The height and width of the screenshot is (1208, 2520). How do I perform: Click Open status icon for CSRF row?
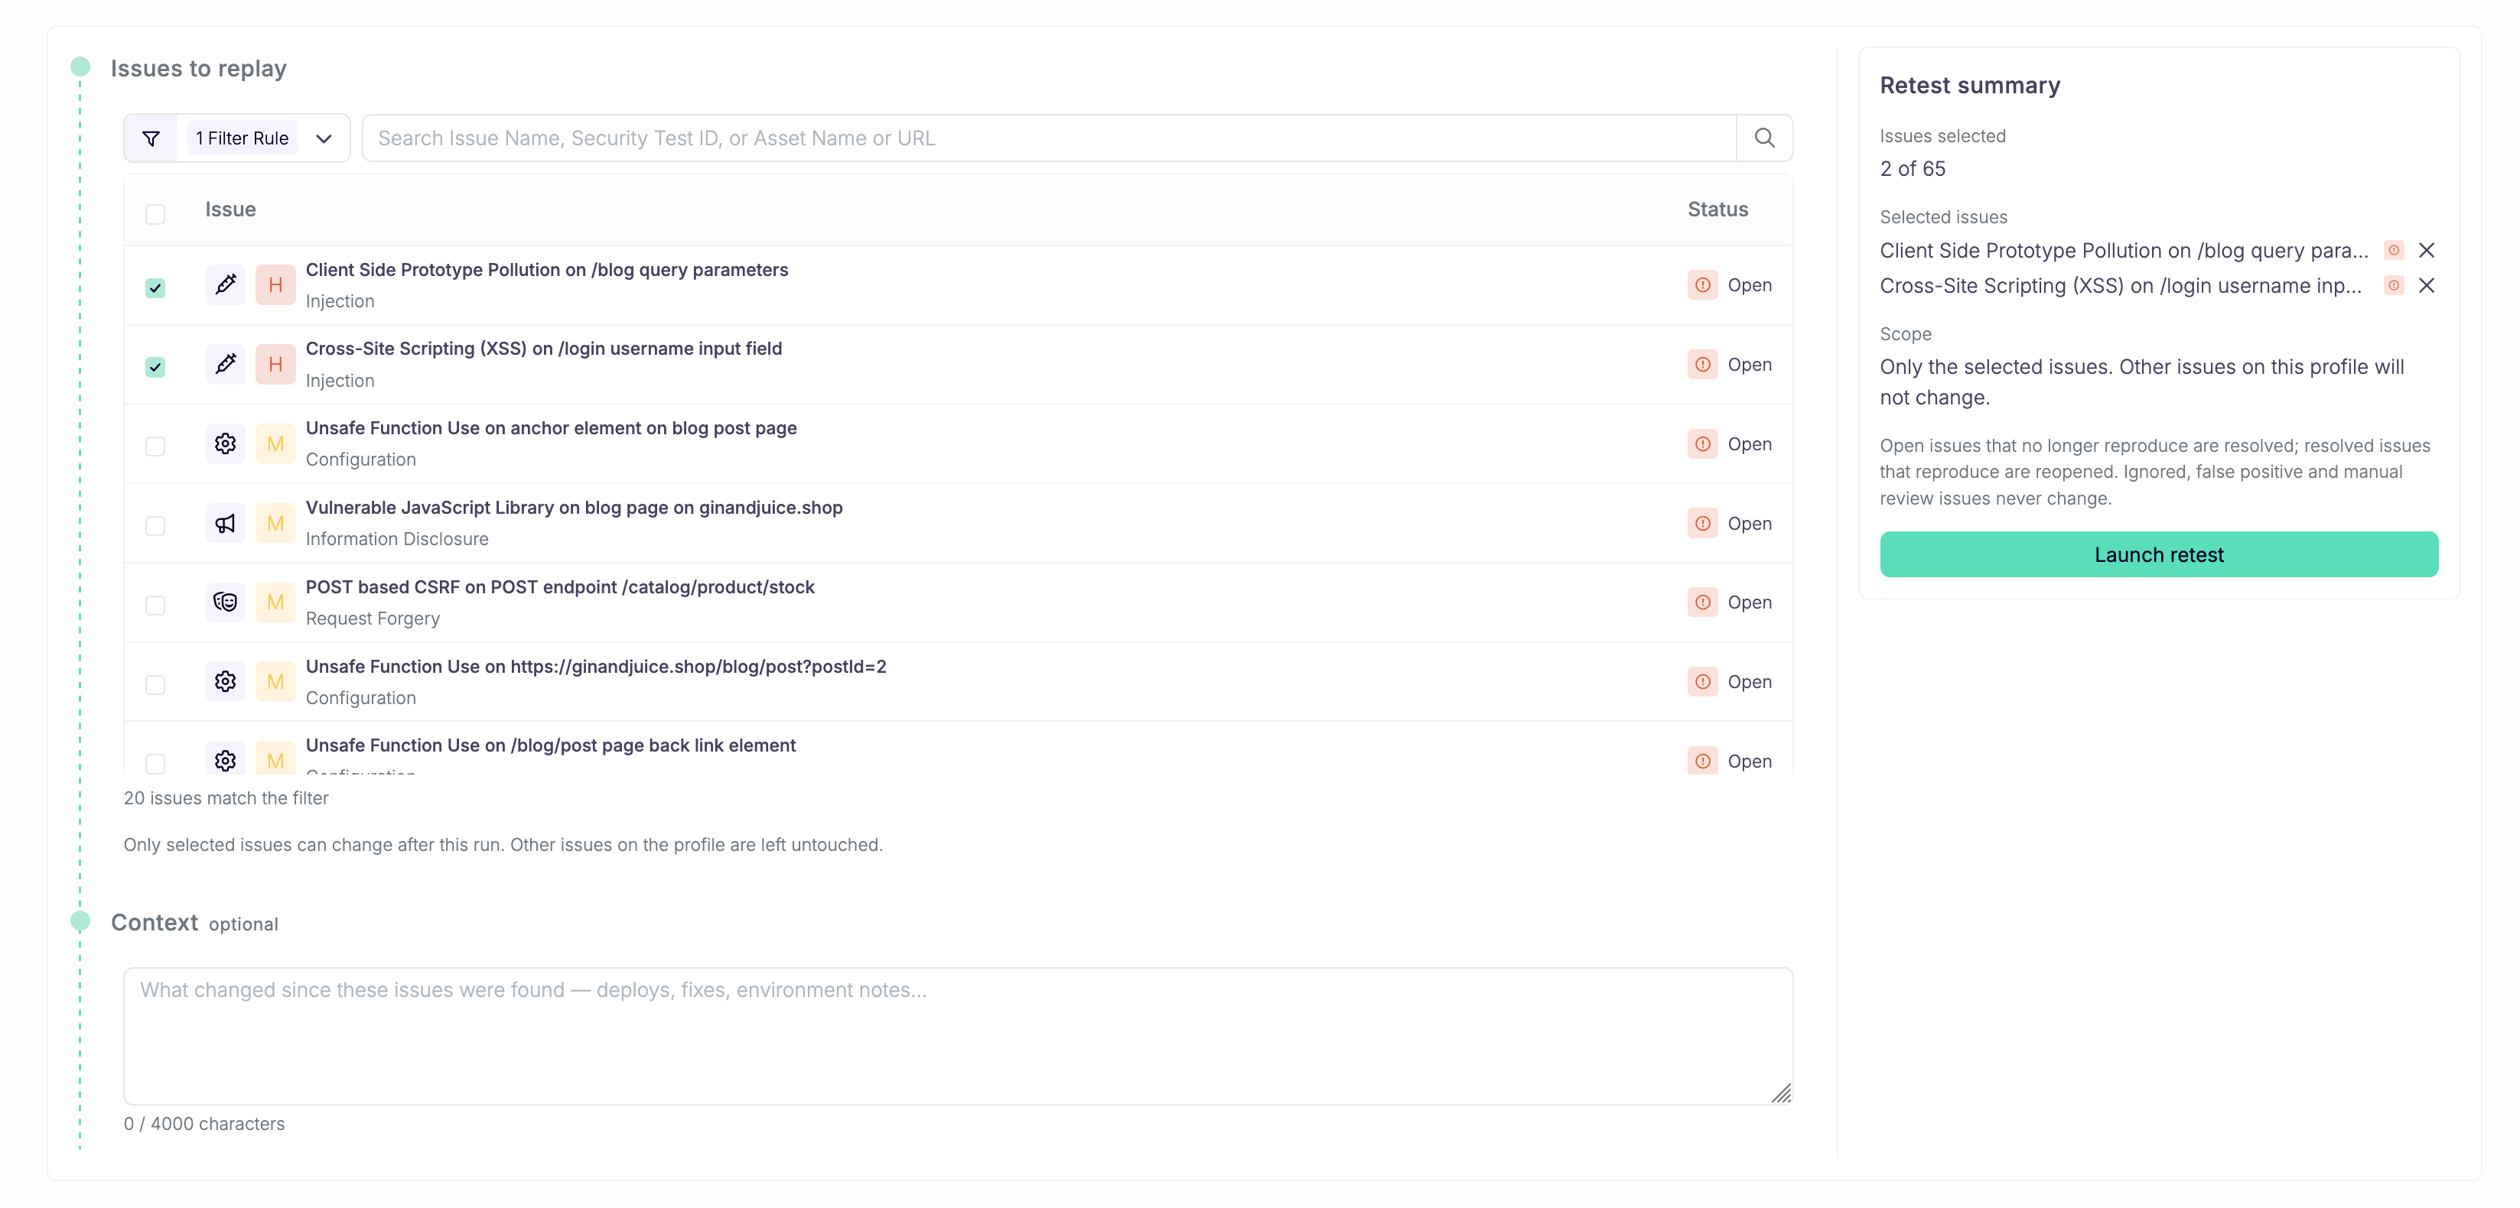[1702, 602]
